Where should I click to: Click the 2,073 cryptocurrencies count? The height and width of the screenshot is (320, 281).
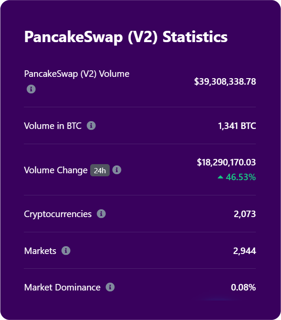[x=245, y=214]
